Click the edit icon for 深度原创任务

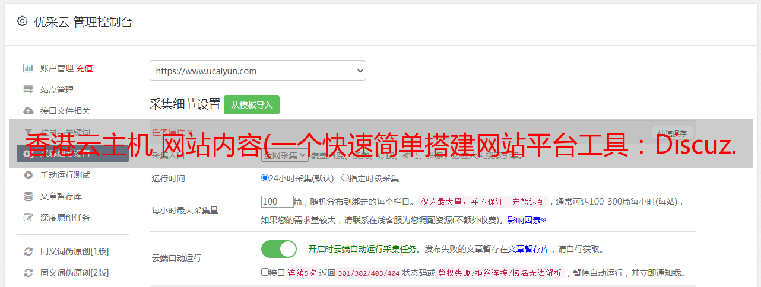click(28, 218)
